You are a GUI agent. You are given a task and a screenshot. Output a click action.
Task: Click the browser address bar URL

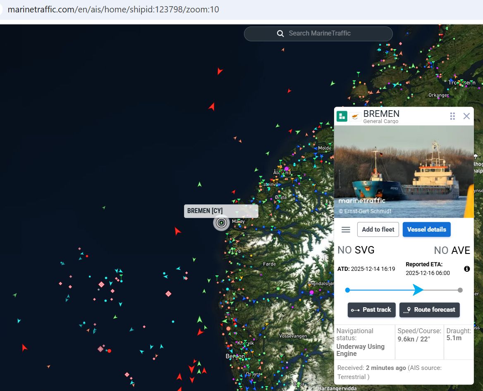click(x=113, y=9)
